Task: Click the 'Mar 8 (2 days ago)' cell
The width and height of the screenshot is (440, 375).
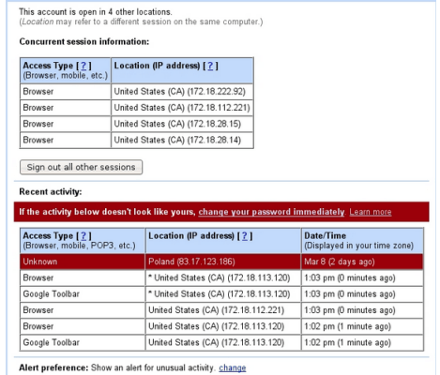Action: [x=362, y=262]
